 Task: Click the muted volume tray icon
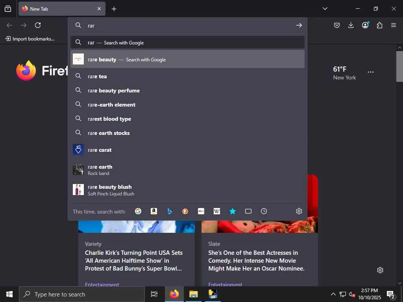click(351, 294)
